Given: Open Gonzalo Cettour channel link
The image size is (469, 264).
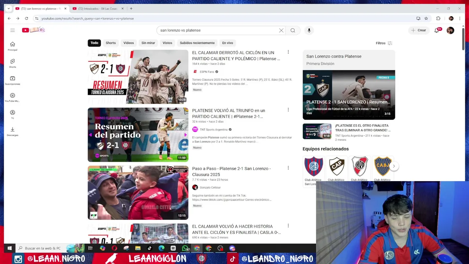Looking at the screenshot, I should [x=210, y=187].
